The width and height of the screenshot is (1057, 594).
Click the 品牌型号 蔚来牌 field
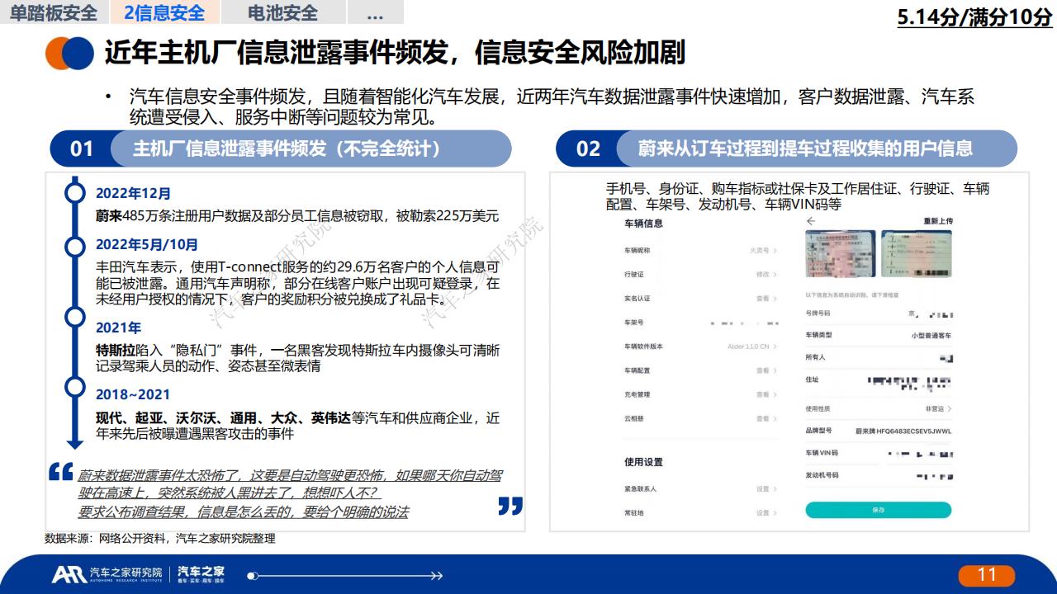(x=879, y=431)
